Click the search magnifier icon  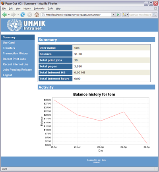click(x=154, y=15)
